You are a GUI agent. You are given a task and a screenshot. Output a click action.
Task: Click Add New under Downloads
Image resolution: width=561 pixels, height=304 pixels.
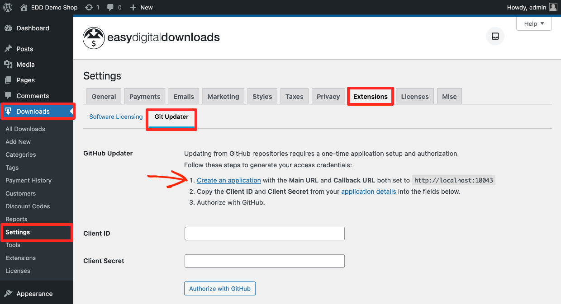pos(18,142)
